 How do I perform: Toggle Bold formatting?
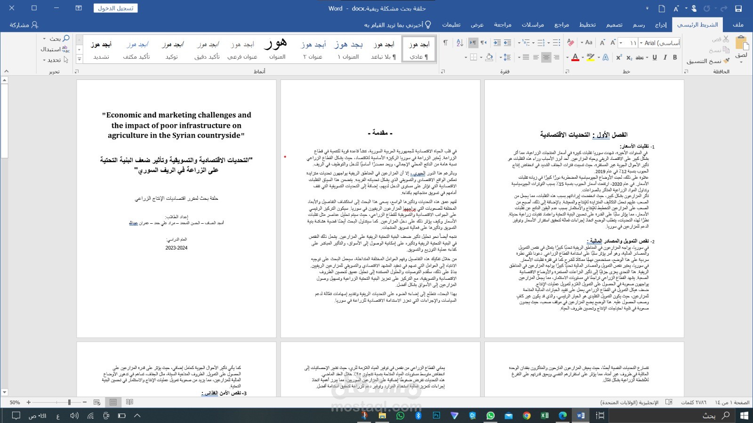click(675, 57)
